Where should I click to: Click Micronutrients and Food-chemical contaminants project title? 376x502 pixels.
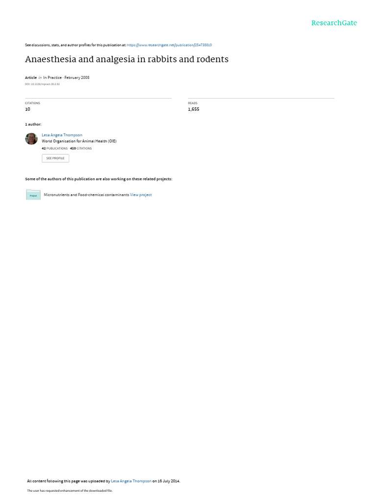[86, 195]
